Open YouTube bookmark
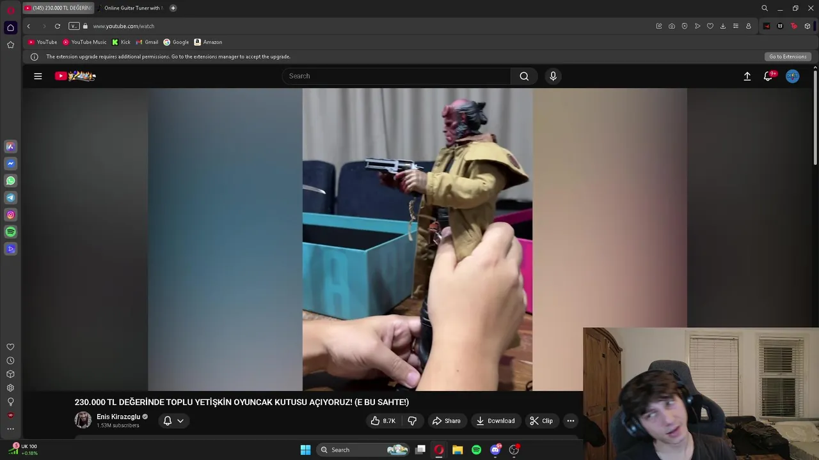This screenshot has height=460, width=819. pyautogui.click(x=43, y=42)
